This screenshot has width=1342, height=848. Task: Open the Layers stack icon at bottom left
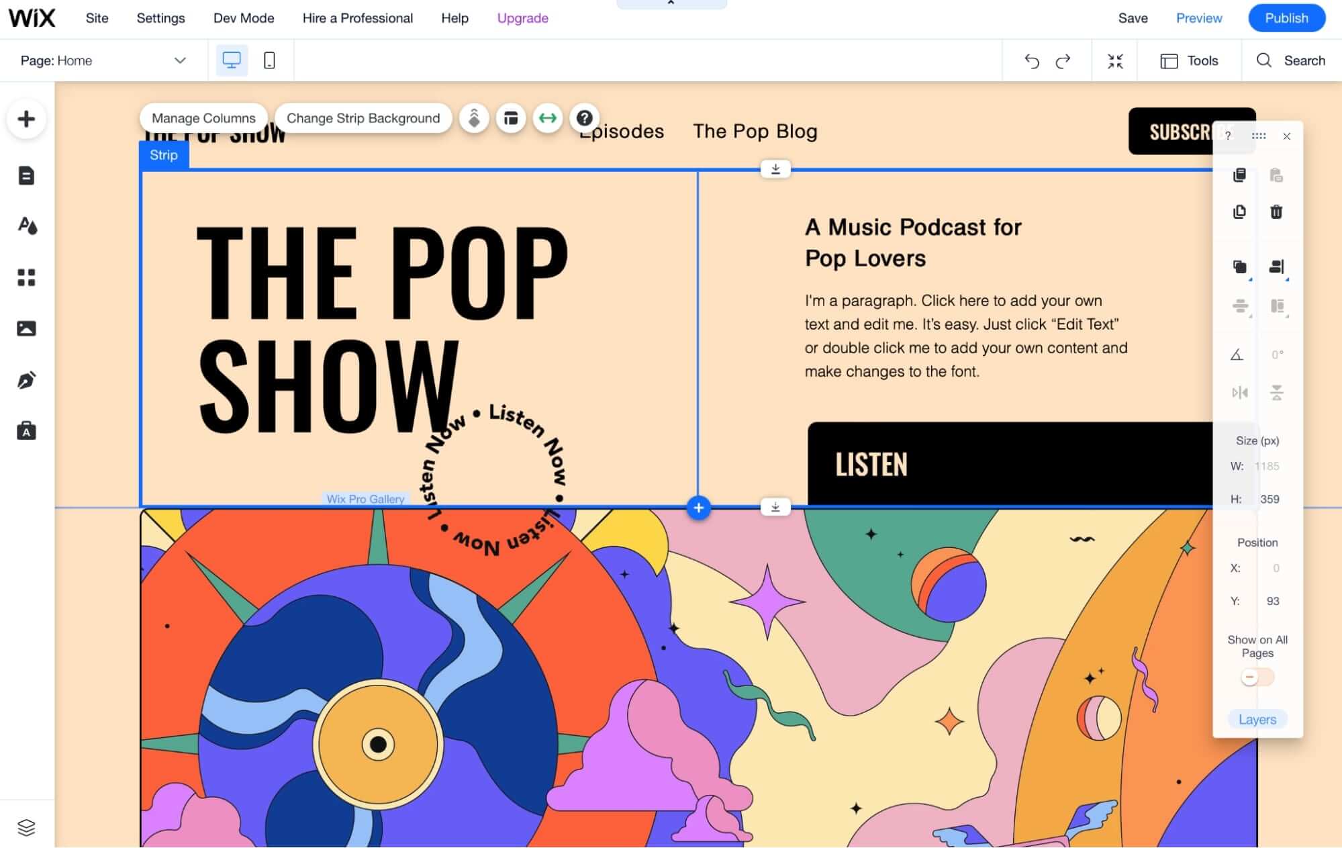coord(26,827)
